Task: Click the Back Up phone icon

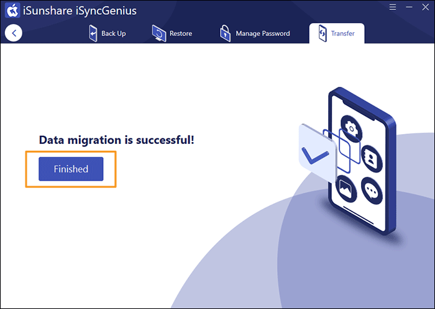Action: point(93,34)
